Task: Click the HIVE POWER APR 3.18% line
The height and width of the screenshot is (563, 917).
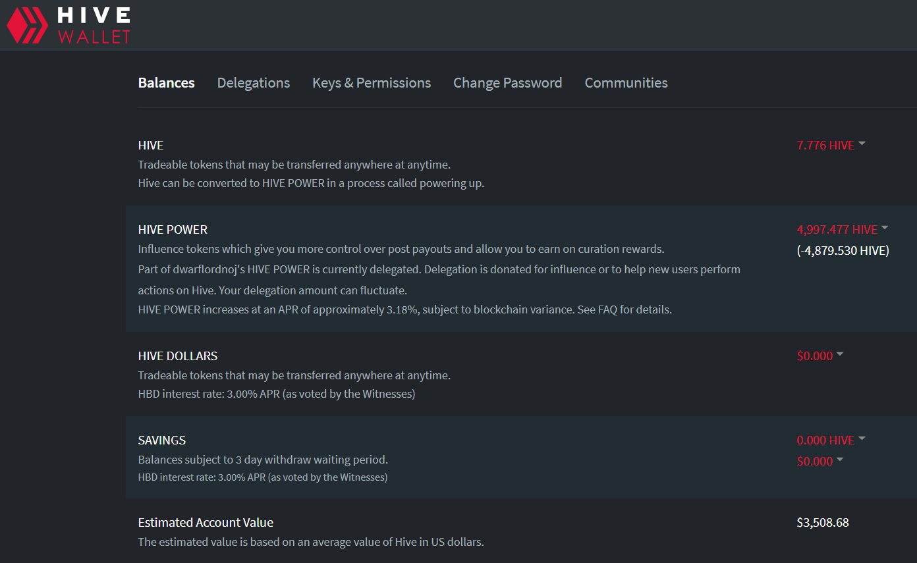Action: click(x=405, y=309)
